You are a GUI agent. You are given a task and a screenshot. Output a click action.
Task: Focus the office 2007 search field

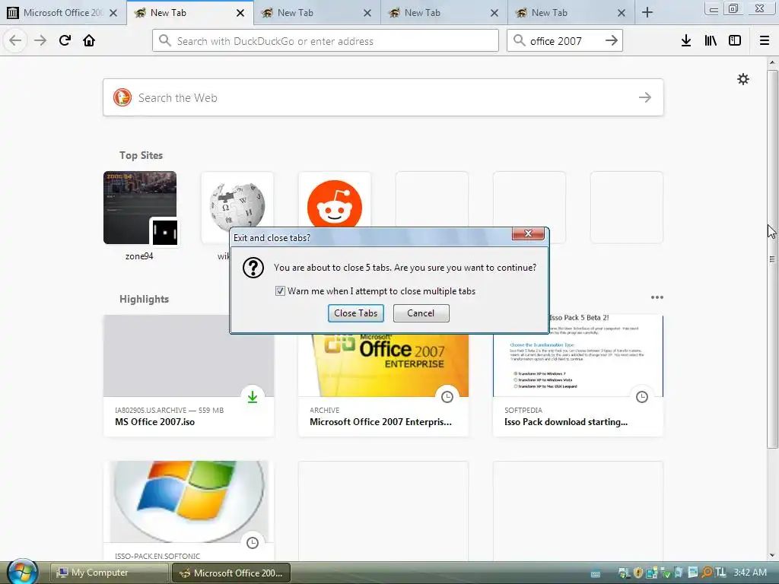click(x=564, y=41)
